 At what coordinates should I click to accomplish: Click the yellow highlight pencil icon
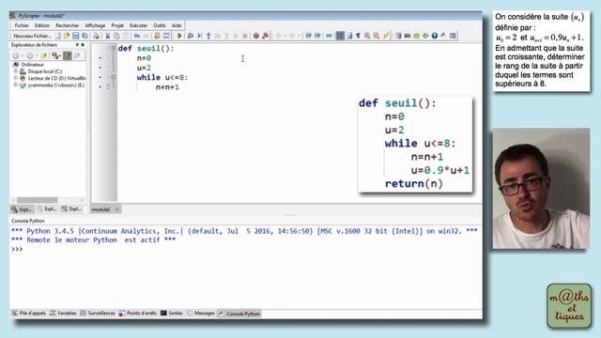386,36
